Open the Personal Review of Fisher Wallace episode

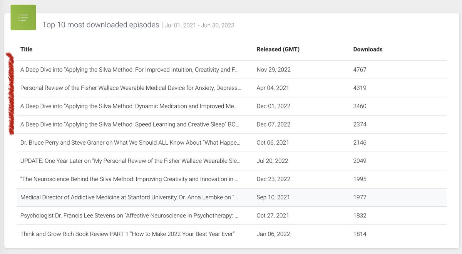pos(131,88)
